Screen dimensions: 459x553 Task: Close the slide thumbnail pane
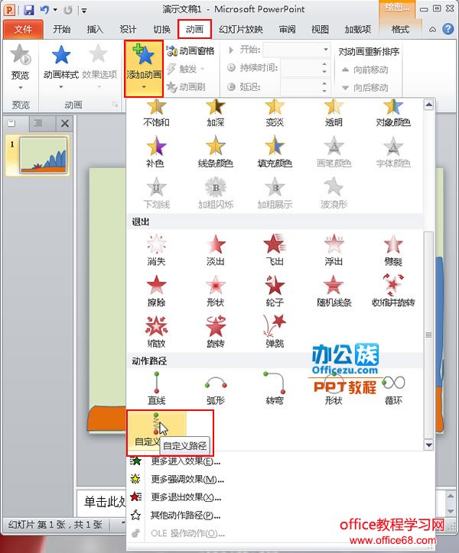[x=65, y=124]
